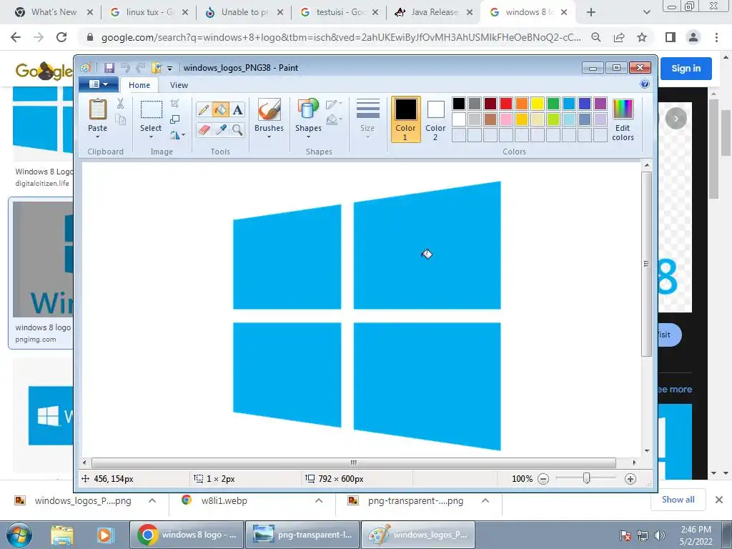Open the Paint file menu button
Viewport: 732px width, 549px height.
click(98, 84)
